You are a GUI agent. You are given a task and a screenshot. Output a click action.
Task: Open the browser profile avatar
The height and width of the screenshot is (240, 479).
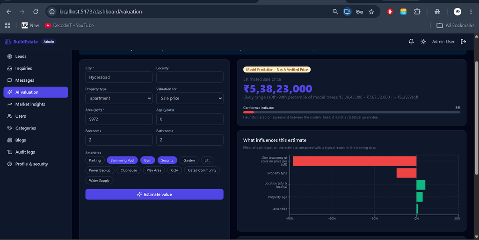pos(457,12)
